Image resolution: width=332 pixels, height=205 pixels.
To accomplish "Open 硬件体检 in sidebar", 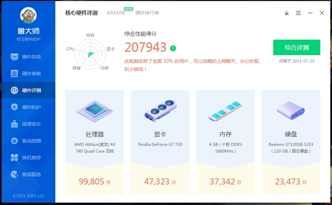I will [x=28, y=57].
